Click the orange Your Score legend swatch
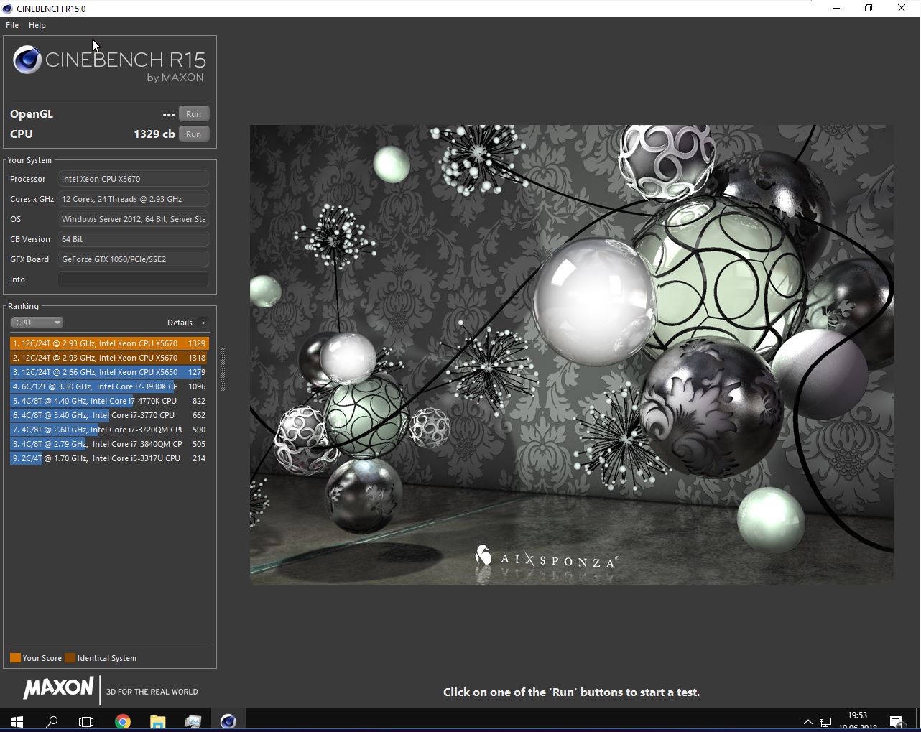This screenshot has width=921, height=732. [x=15, y=658]
